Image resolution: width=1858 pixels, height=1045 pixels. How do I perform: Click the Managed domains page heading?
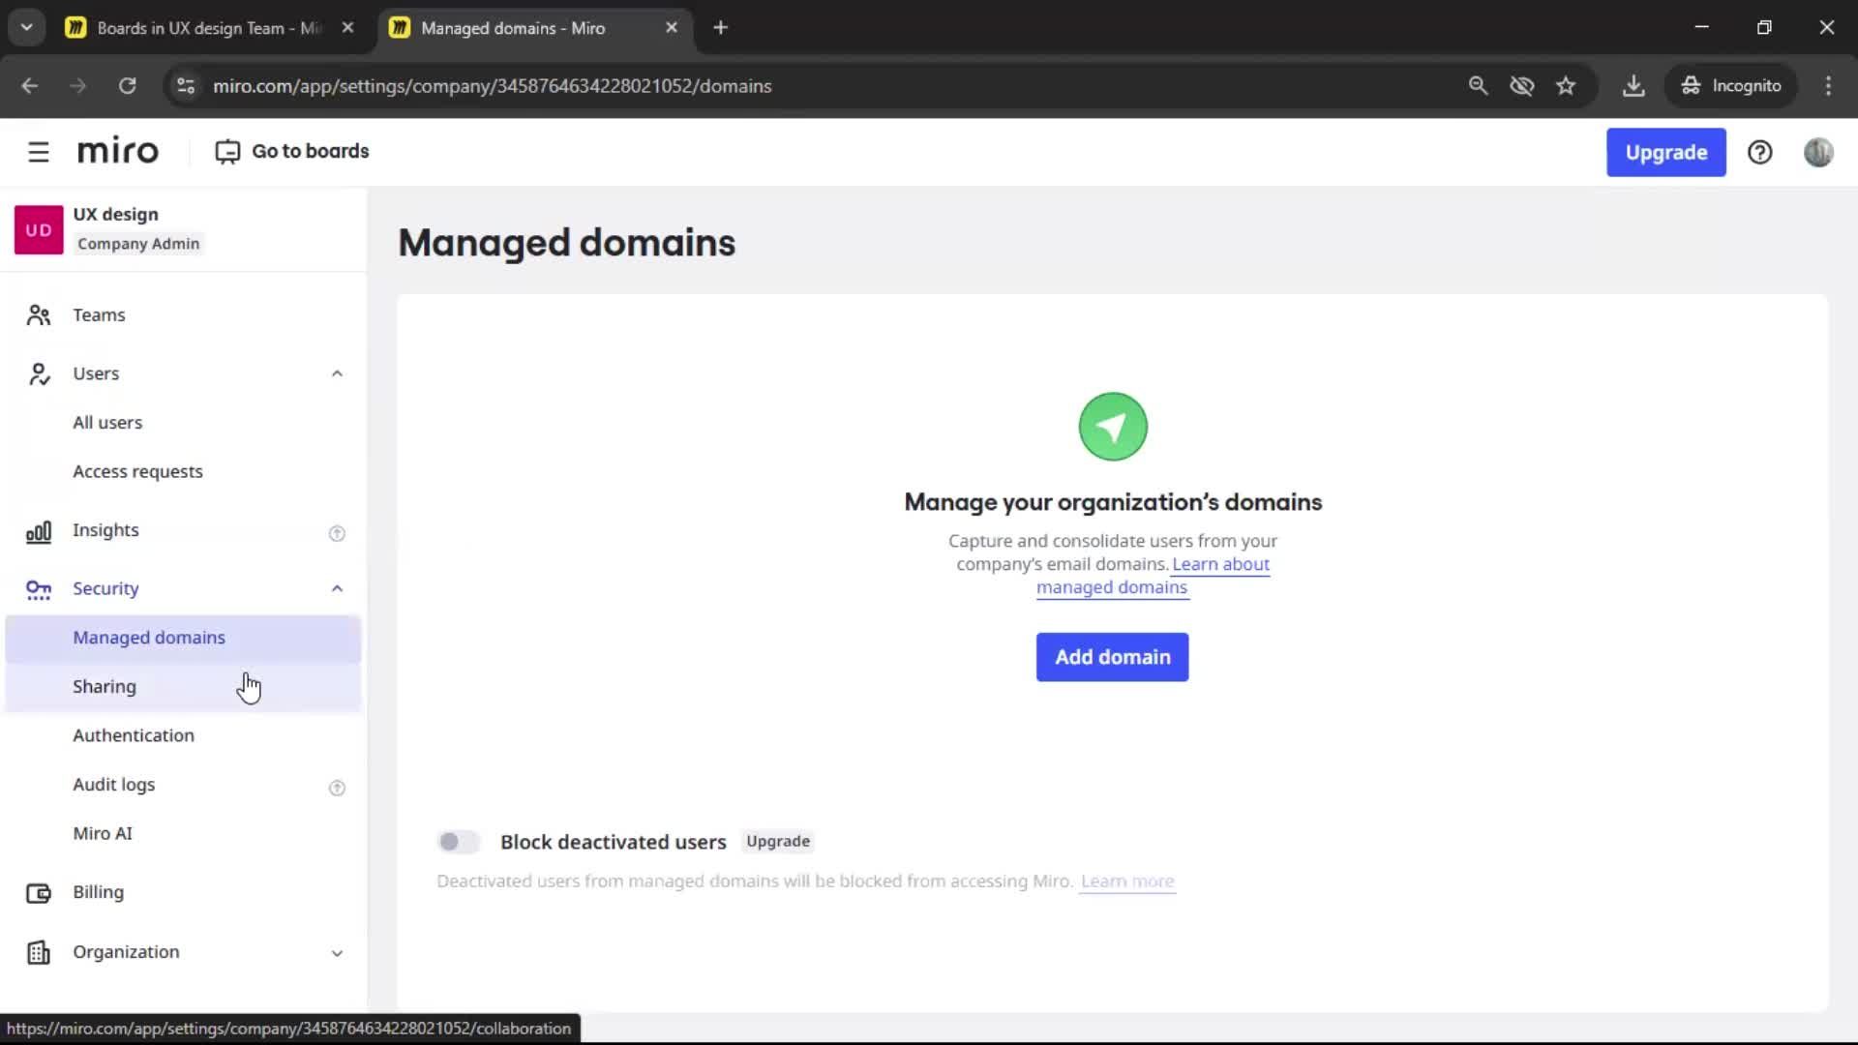pyautogui.click(x=566, y=243)
